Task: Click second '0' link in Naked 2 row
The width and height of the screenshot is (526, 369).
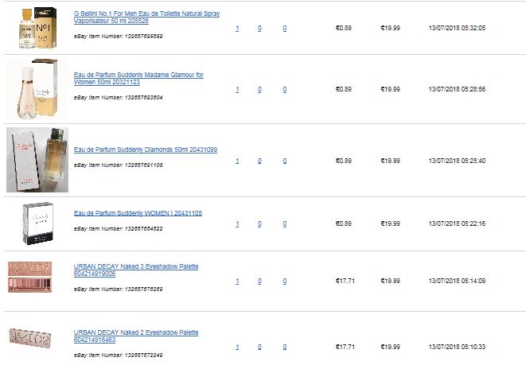Action: [284, 348]
